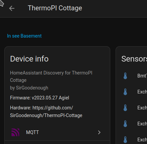Viewport: 147px width, 144px height.
Task: Open the Bmt sensor entity
Action: pyautogui.click(x=142, y=76)
